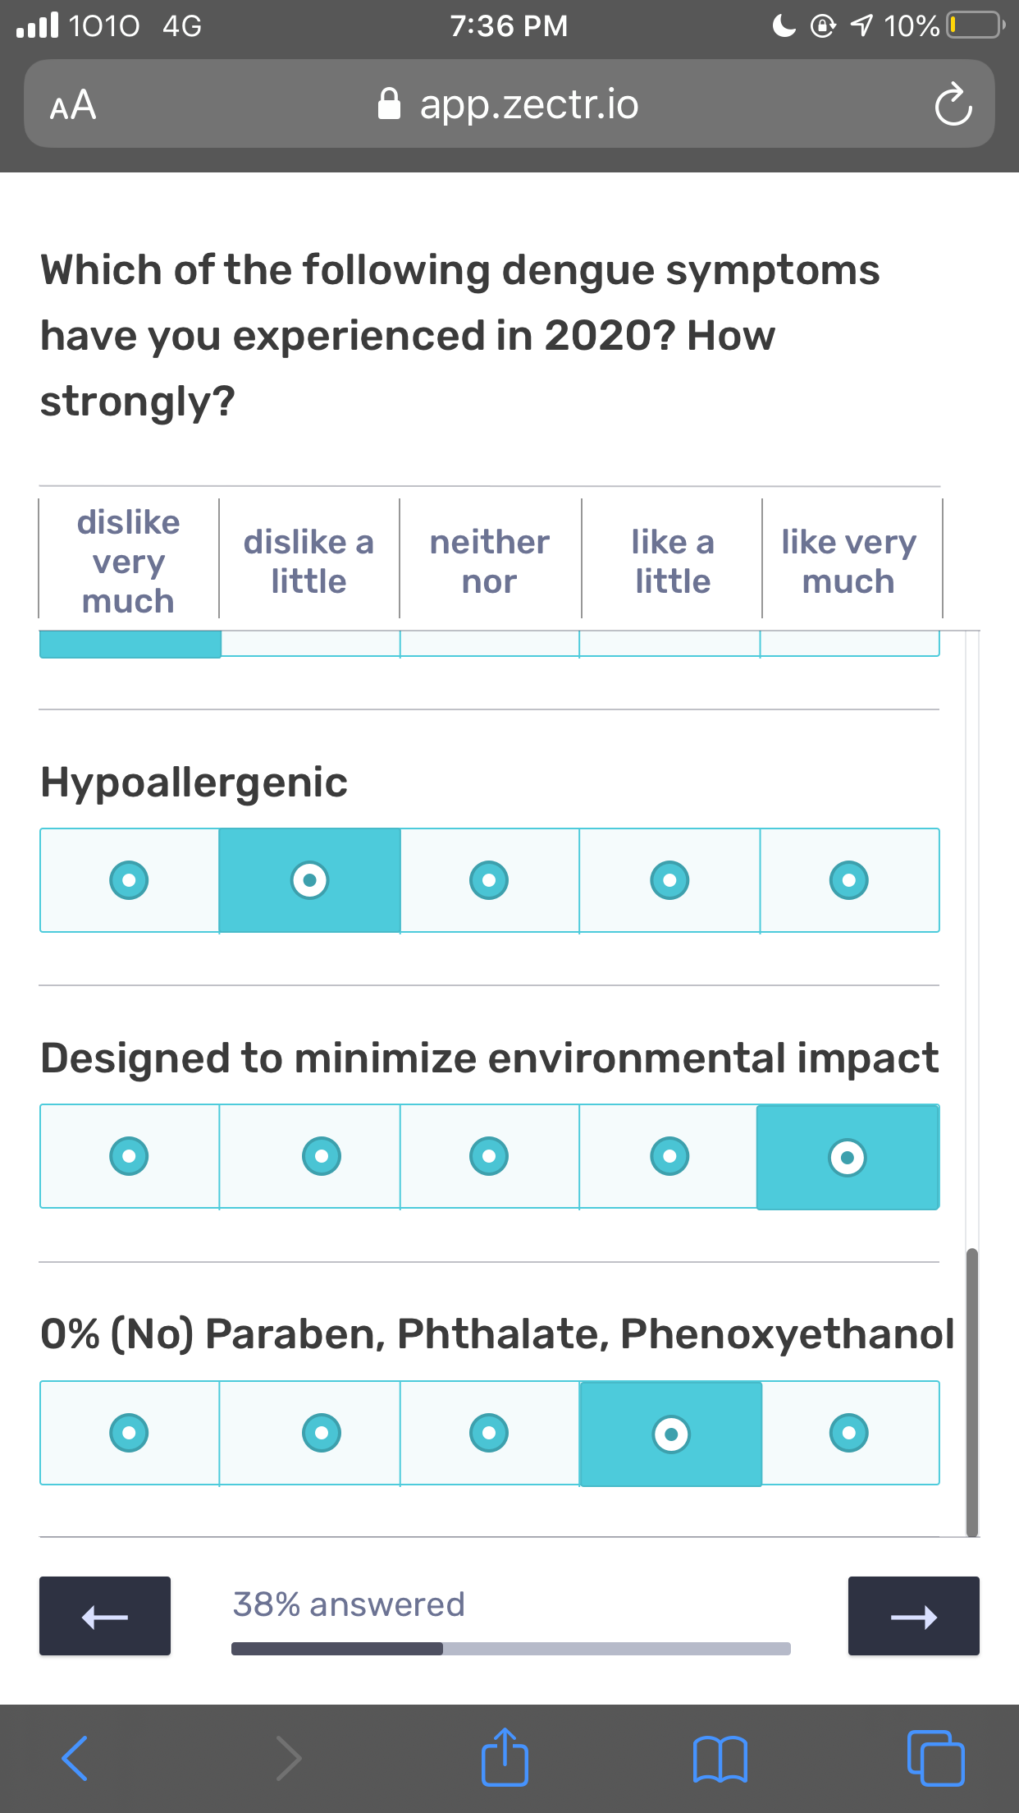The height and width of the screenshot is (1813, 1019).
Task: Open the Safari tabs overview icon
Action: (x=935, y=1758)
